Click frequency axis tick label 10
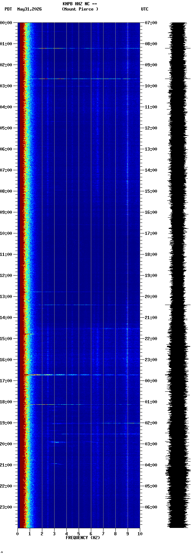 tap(140, 534)
